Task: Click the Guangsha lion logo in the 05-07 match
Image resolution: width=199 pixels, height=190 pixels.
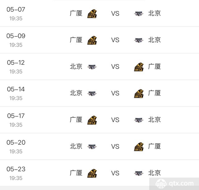Action: pos(92,14)
